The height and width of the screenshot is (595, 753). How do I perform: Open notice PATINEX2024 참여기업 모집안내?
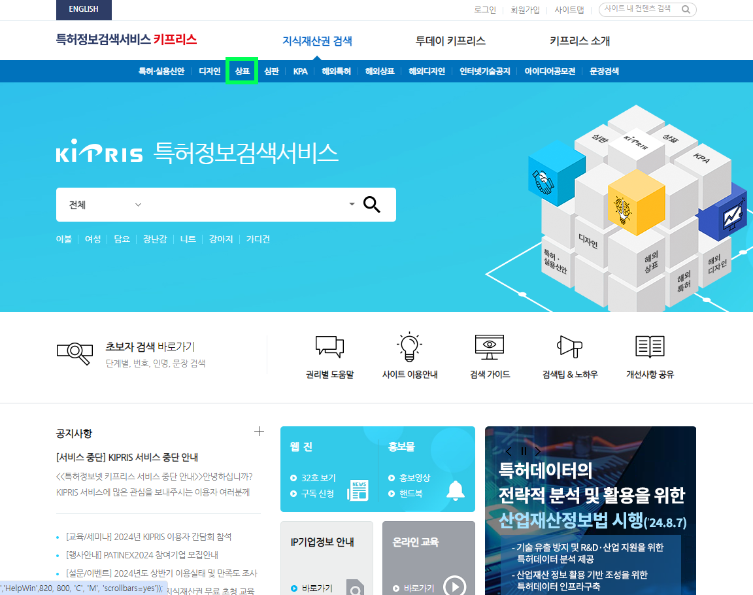[x=142, y=554]
